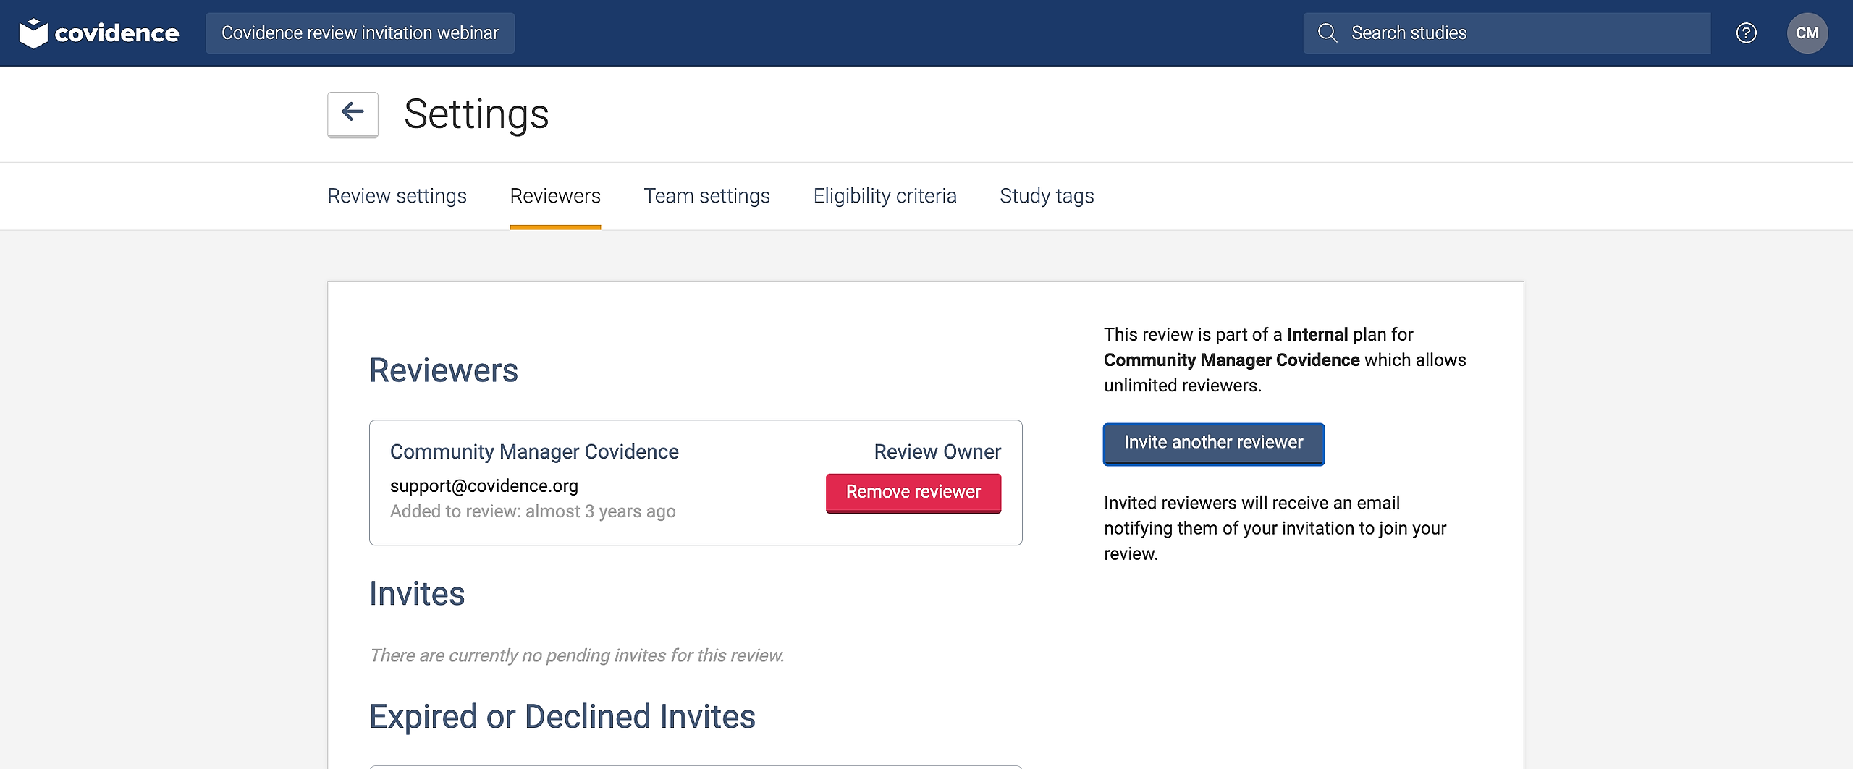This screenshot has width=1853, height=769.
Task: Click the Review Owner role label
Action: pos(937,452)
